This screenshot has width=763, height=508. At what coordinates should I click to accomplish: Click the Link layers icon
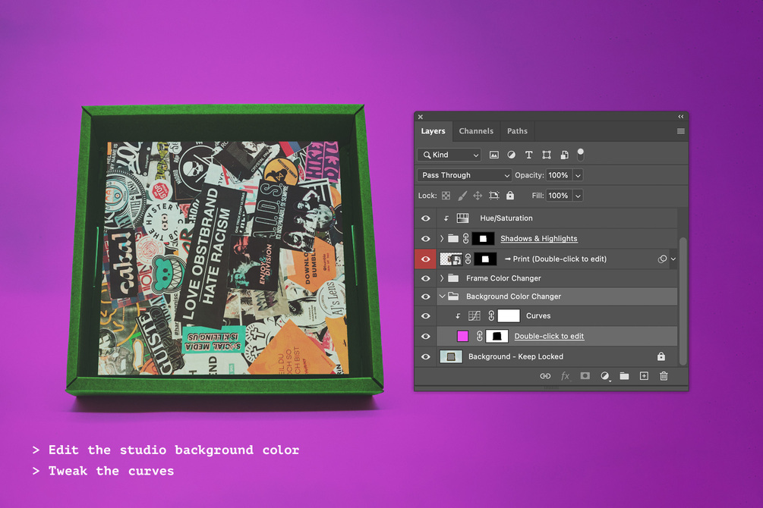[545, 376]
